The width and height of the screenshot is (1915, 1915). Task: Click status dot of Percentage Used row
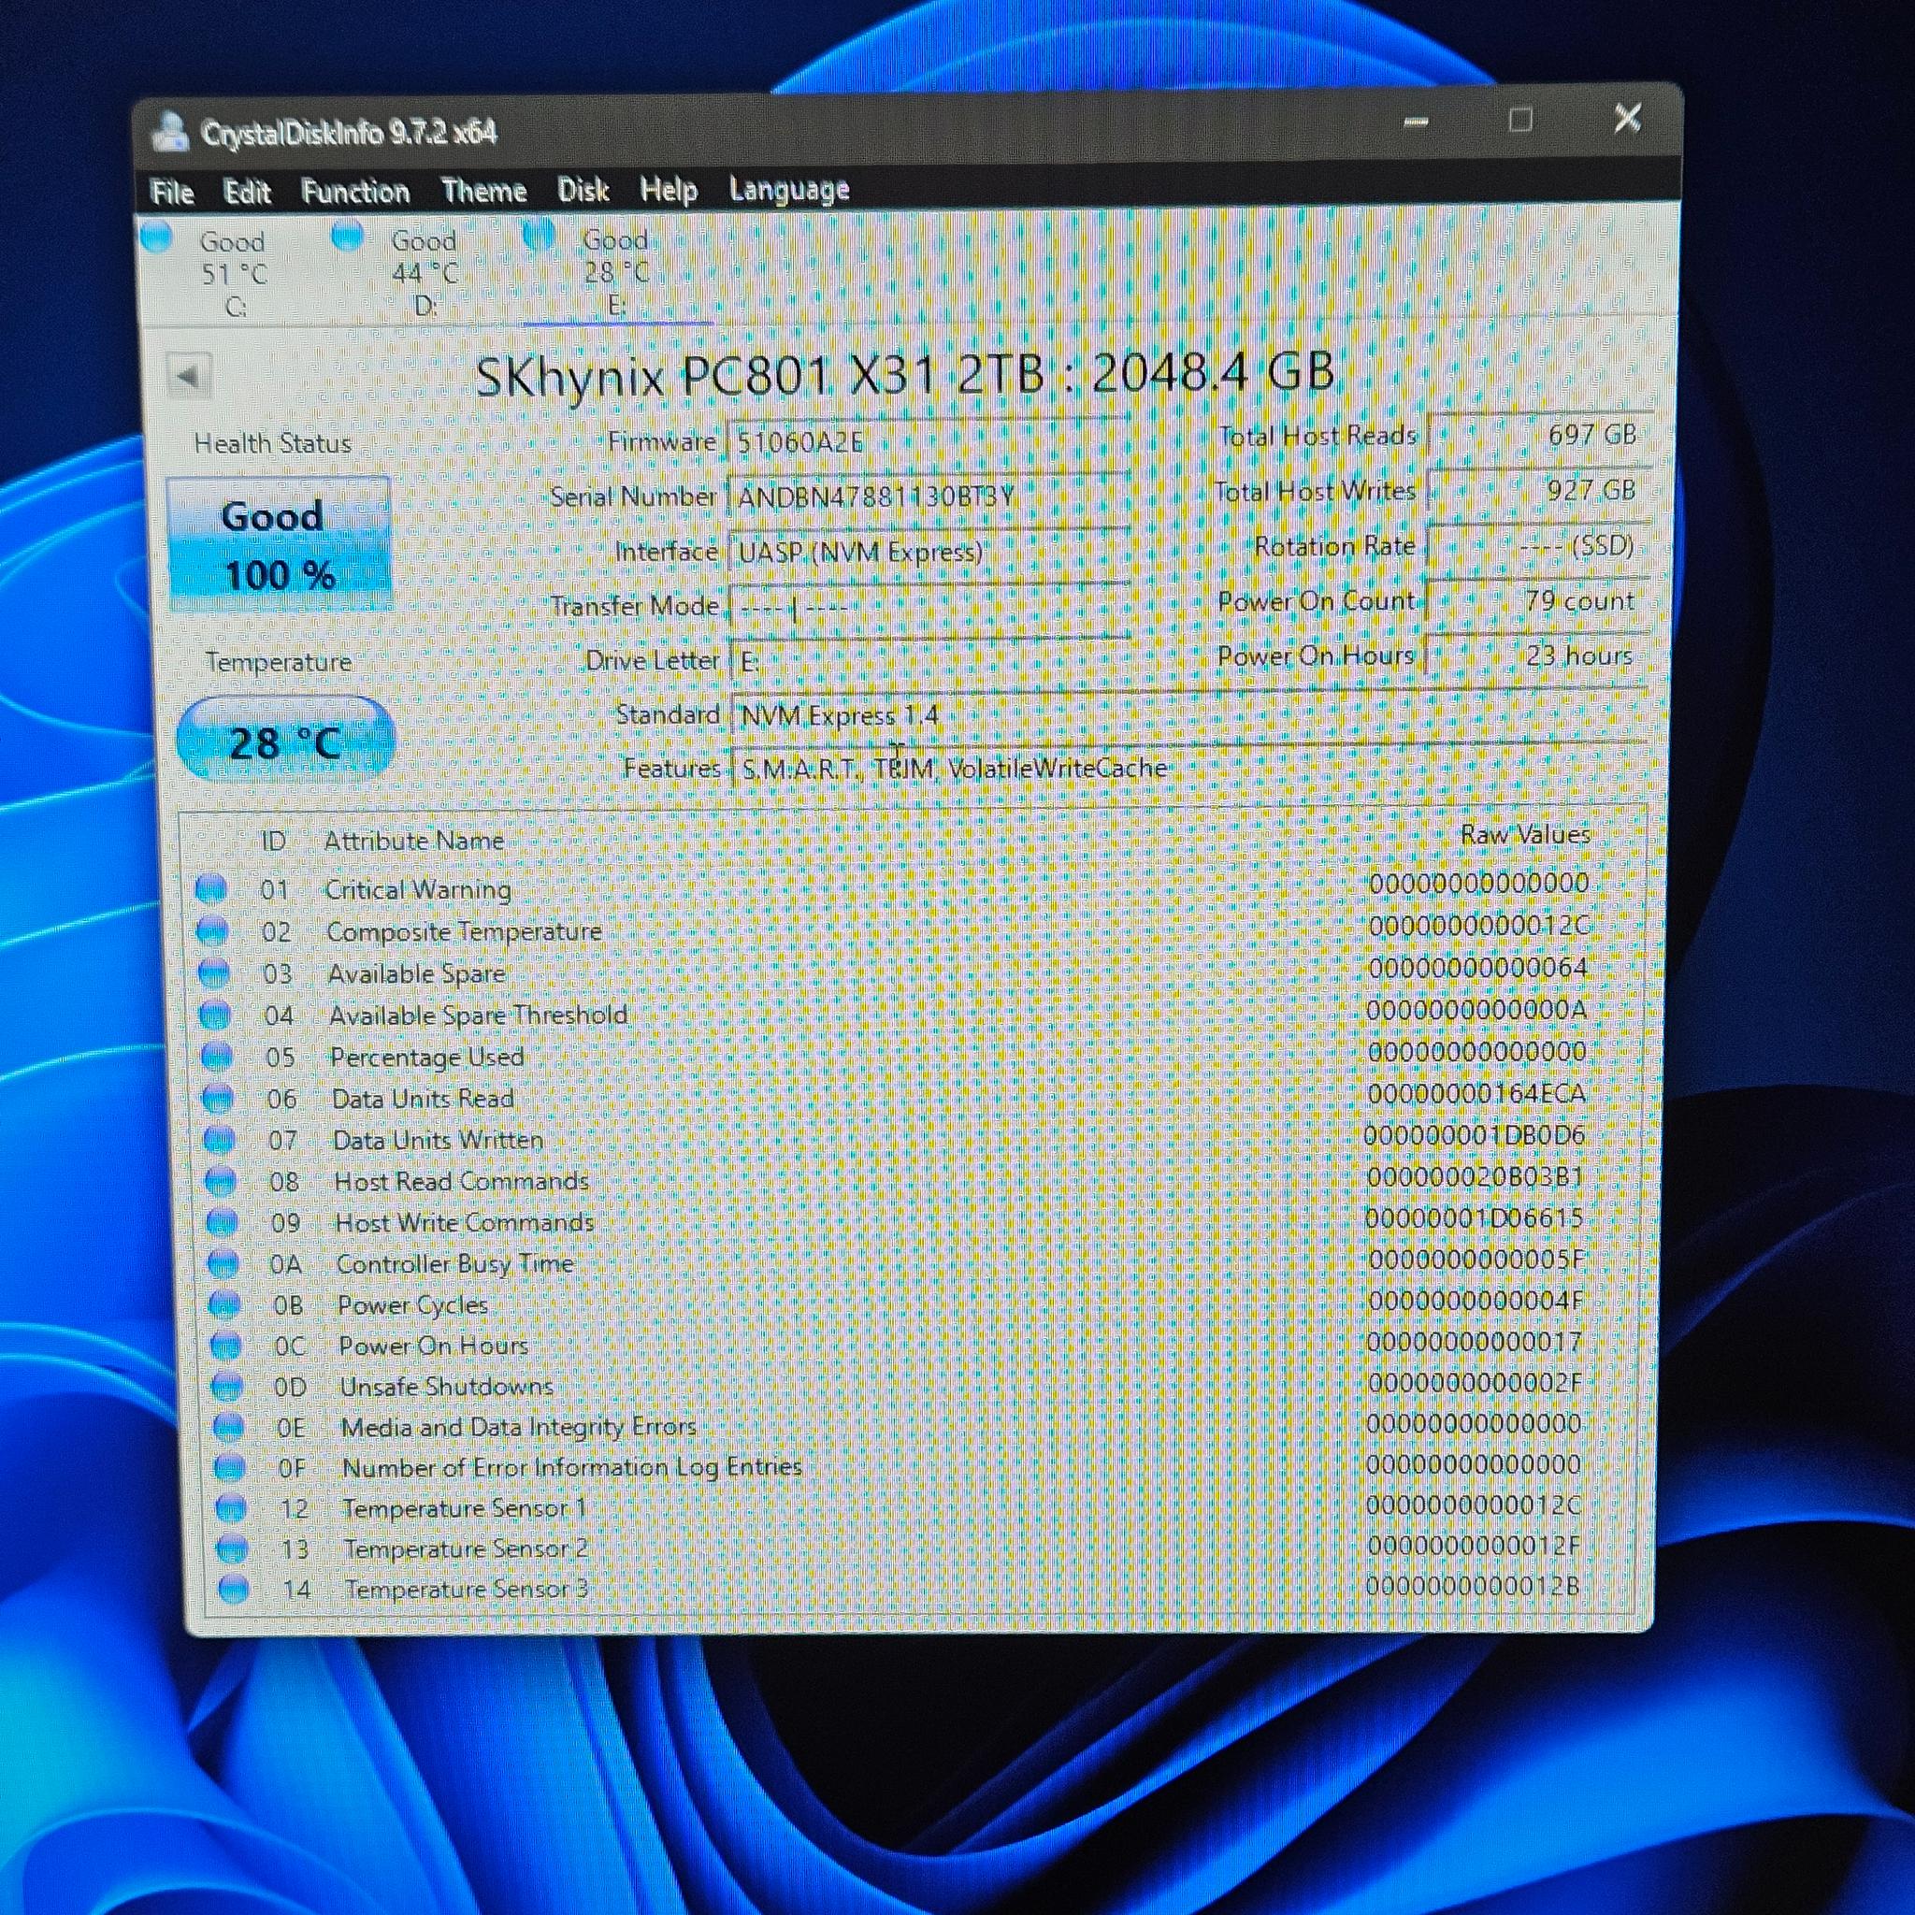216,1057
